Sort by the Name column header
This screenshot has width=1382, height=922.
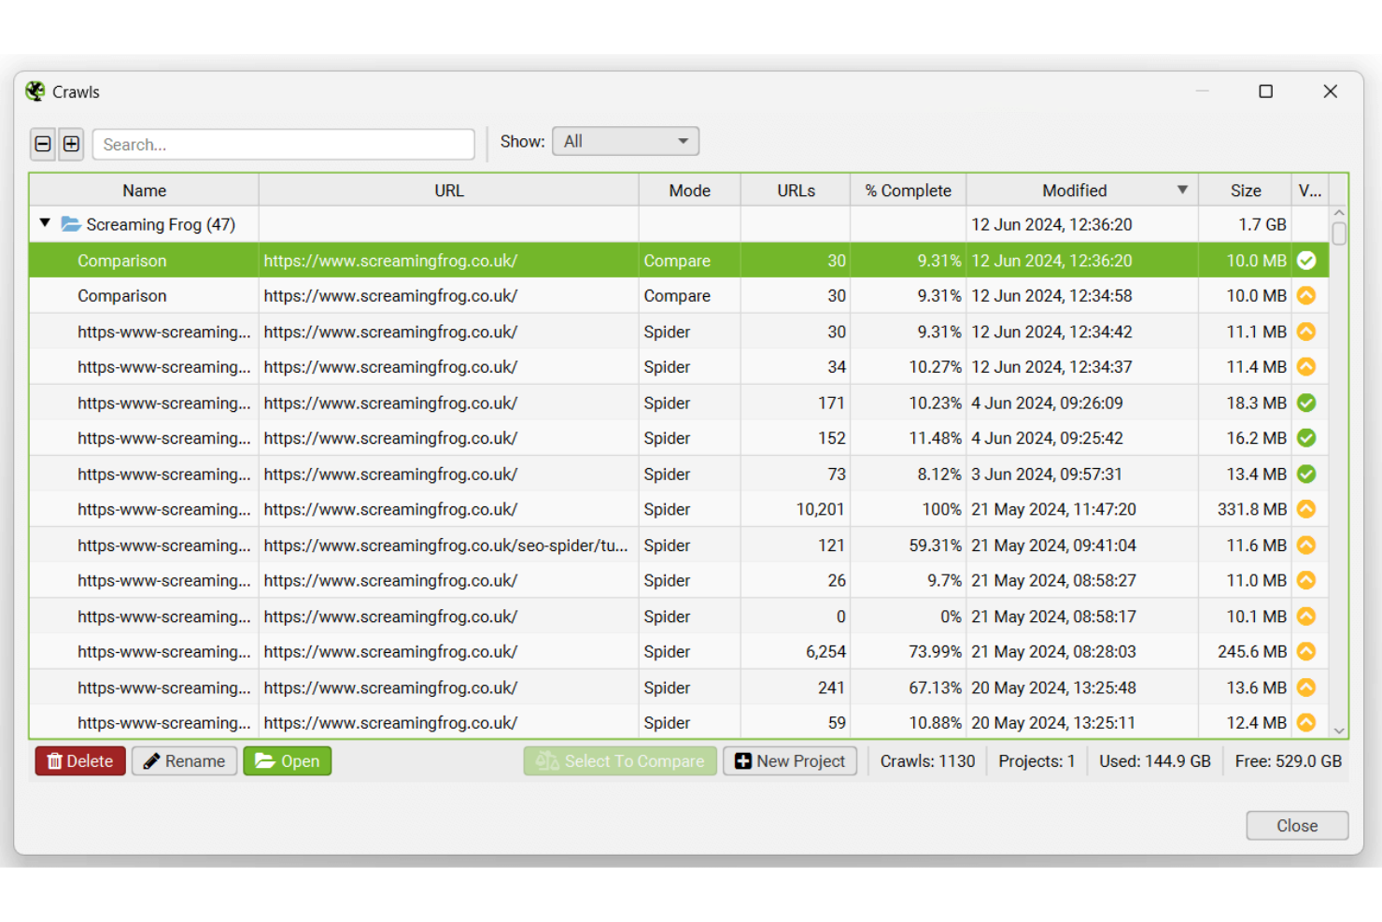coord(145,191)
